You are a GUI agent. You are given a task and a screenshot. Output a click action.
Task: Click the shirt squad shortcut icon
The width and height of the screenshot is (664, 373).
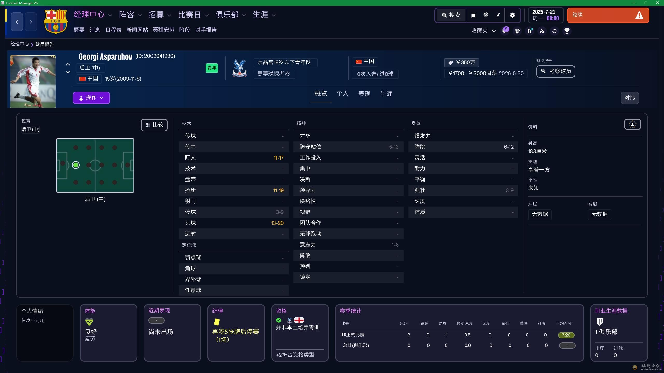pyautogui.click(x=517, y=31)
